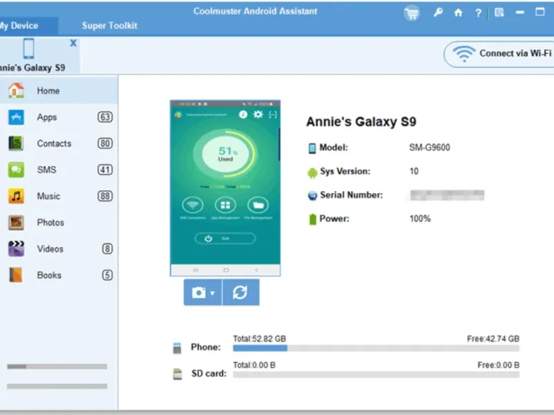
Task: Click the Apps count badge 63
Action: pos(105,117)
